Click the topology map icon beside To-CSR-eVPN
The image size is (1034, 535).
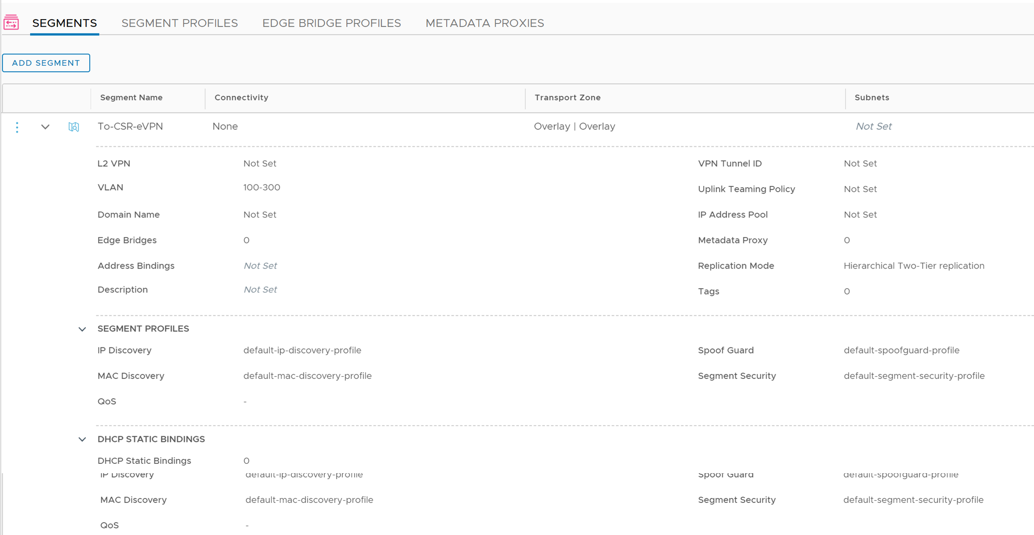[x=74, y=127]
